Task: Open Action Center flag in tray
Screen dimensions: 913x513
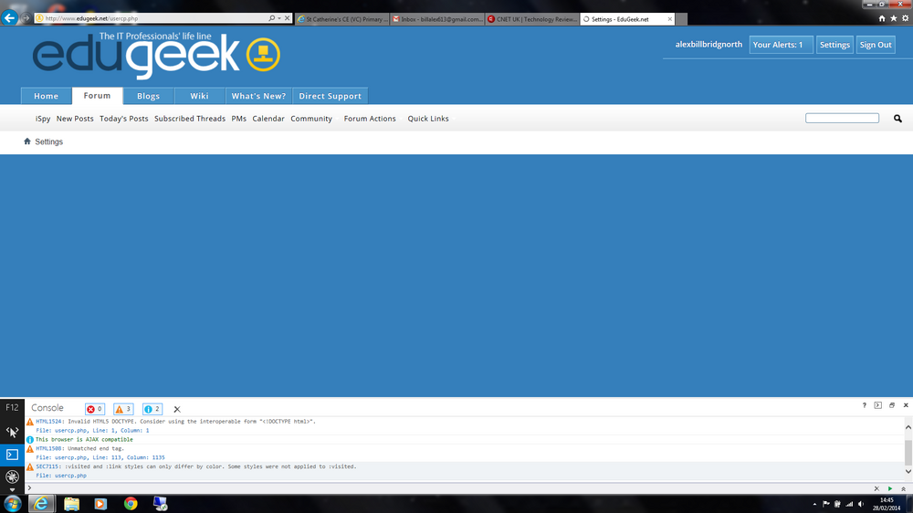Action: pyautogui.click(x=825, y=504)
